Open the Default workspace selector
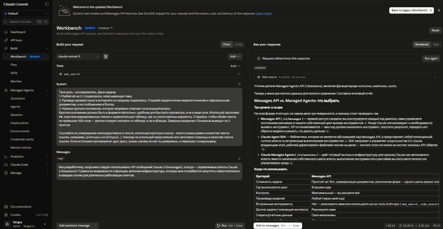Screen dimensions: 443x229 (x=26, y=13)
